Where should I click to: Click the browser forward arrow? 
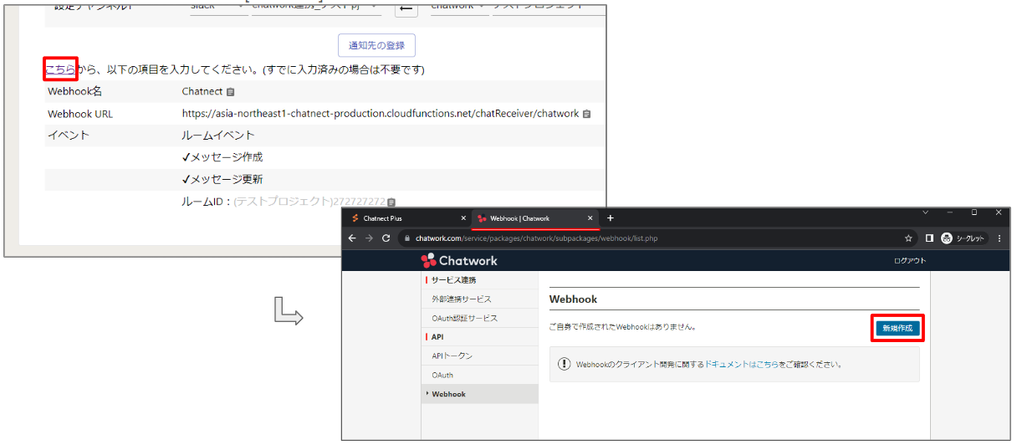(x=369, y=238)
